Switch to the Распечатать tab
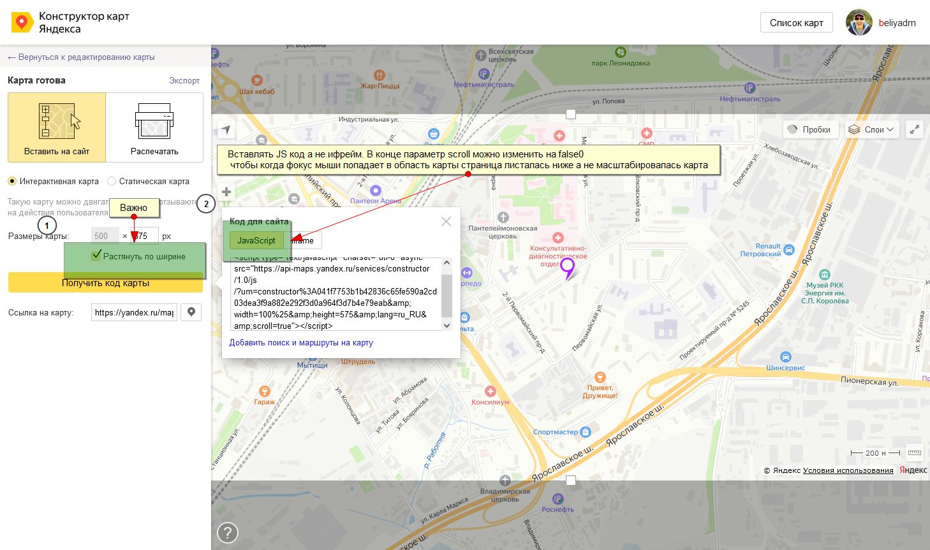The image size is (930, 550). pos(154,127)
